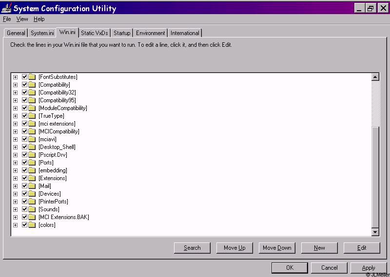Toggle the [mci extensions] checkbox

tap(24, 124)
